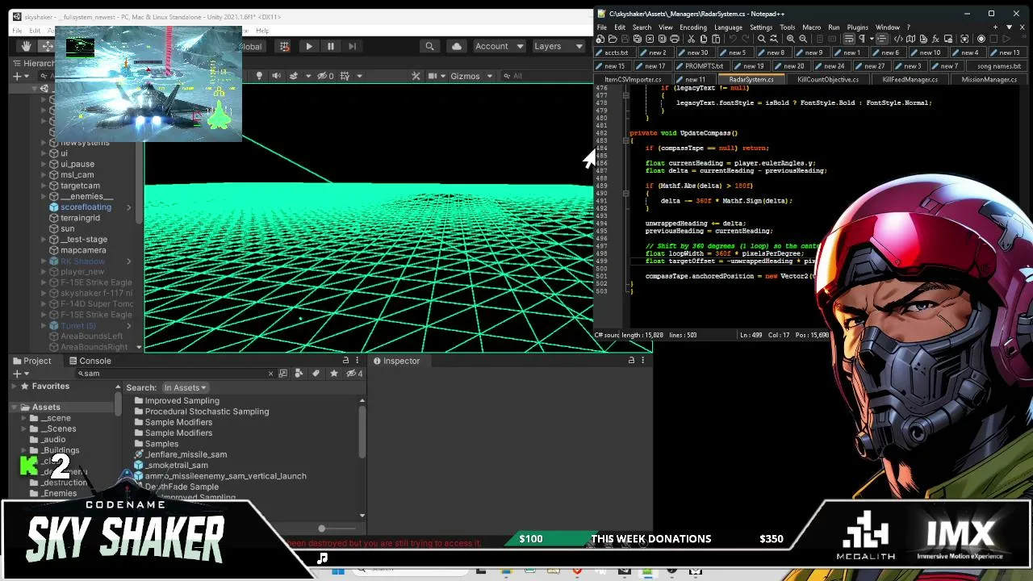Open the In Assets search scope dropdown
1033x581 pixels.
[x=186, y=388]
